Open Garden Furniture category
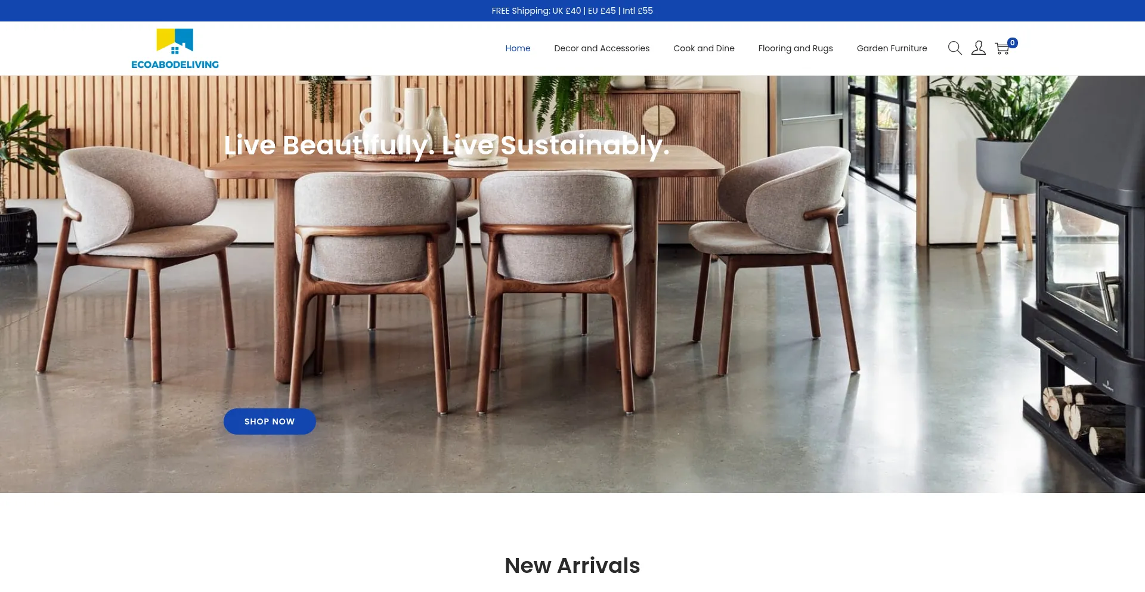 (892, 48)
